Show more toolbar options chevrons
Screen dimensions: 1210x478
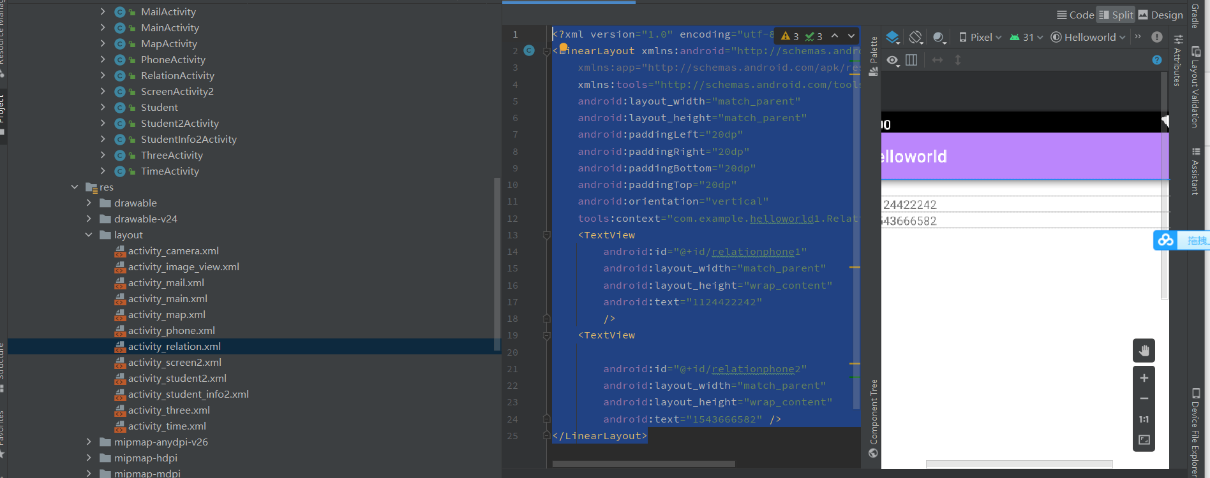point(1138,37)
